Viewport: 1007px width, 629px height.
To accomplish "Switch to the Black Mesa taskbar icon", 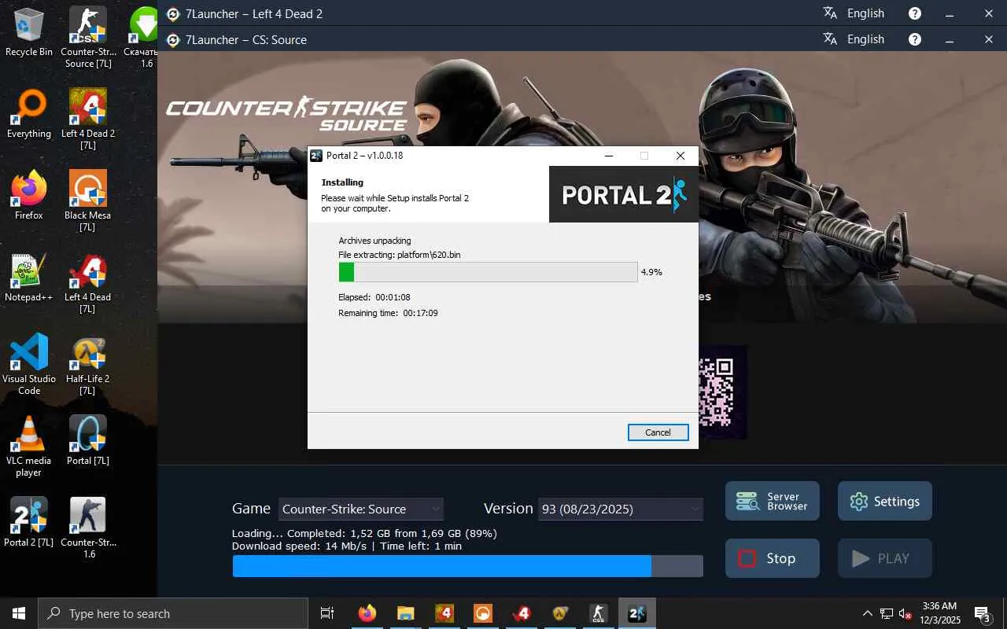I will [x=483, y=613].
